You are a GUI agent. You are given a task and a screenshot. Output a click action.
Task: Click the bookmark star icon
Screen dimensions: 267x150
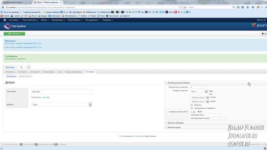click(x=238, y=7)
